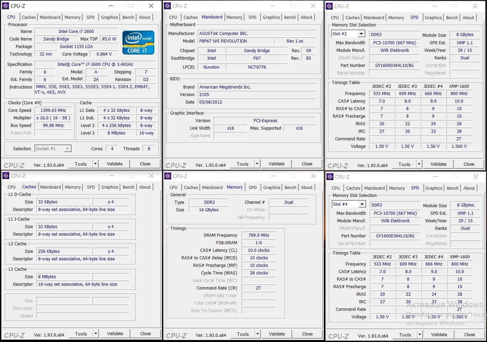Open About tab in the Mainboard window
Image resolution: width=487 pixels, height=342 pixels.
pyautogui.click(x=306, y=17)
